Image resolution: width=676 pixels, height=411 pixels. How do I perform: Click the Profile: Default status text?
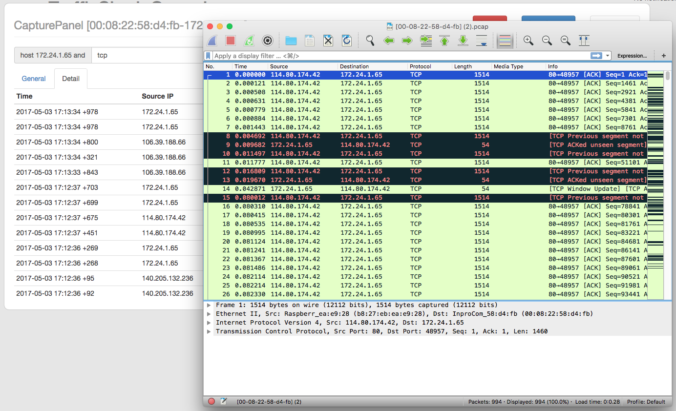646,402
